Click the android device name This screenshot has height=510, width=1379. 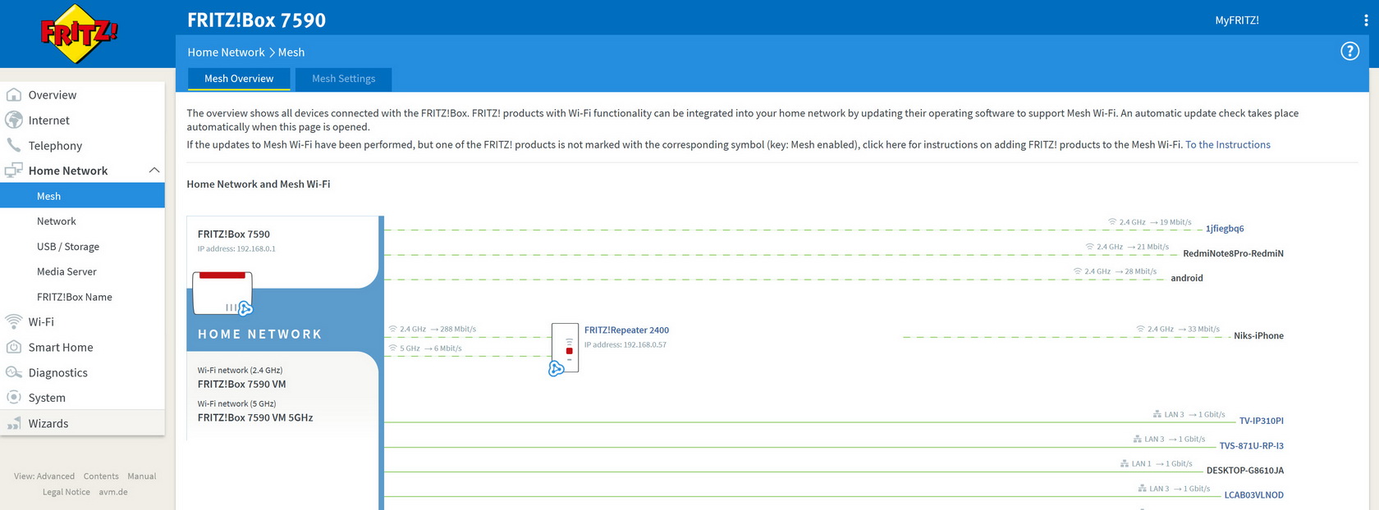[1187, 278]
